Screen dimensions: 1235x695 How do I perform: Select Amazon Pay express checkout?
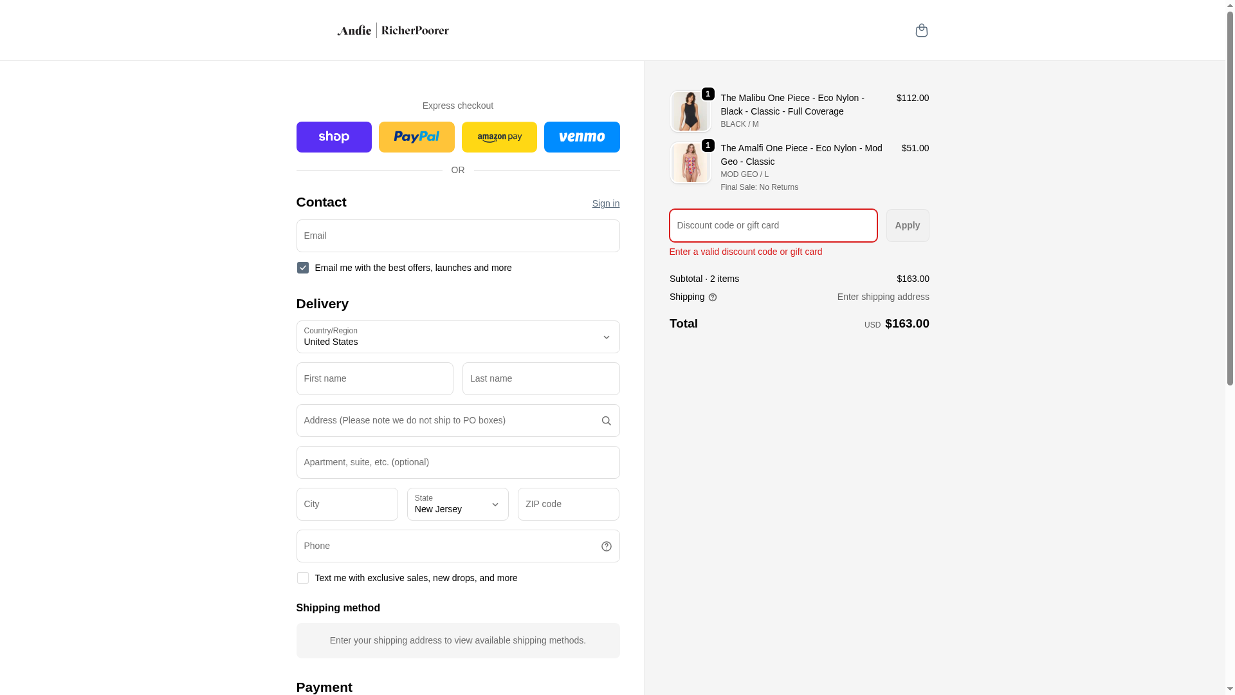(499, 137)
